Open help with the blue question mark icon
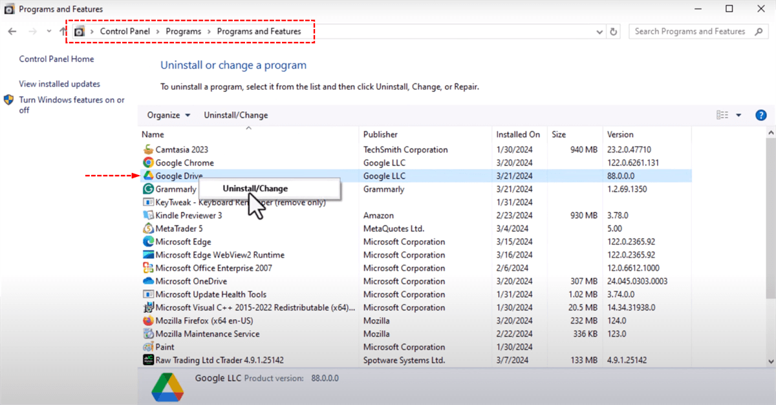 [761, 115]
